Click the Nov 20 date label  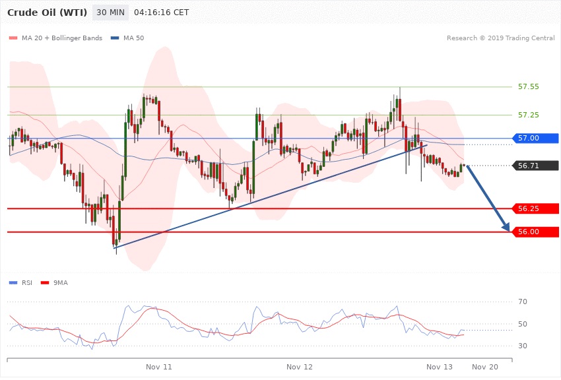[x=485, y=366]
